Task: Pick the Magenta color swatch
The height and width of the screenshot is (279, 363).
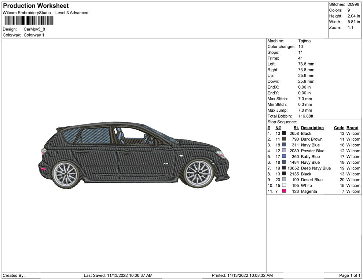Action: pyautogui.click(x=284, y=191)
